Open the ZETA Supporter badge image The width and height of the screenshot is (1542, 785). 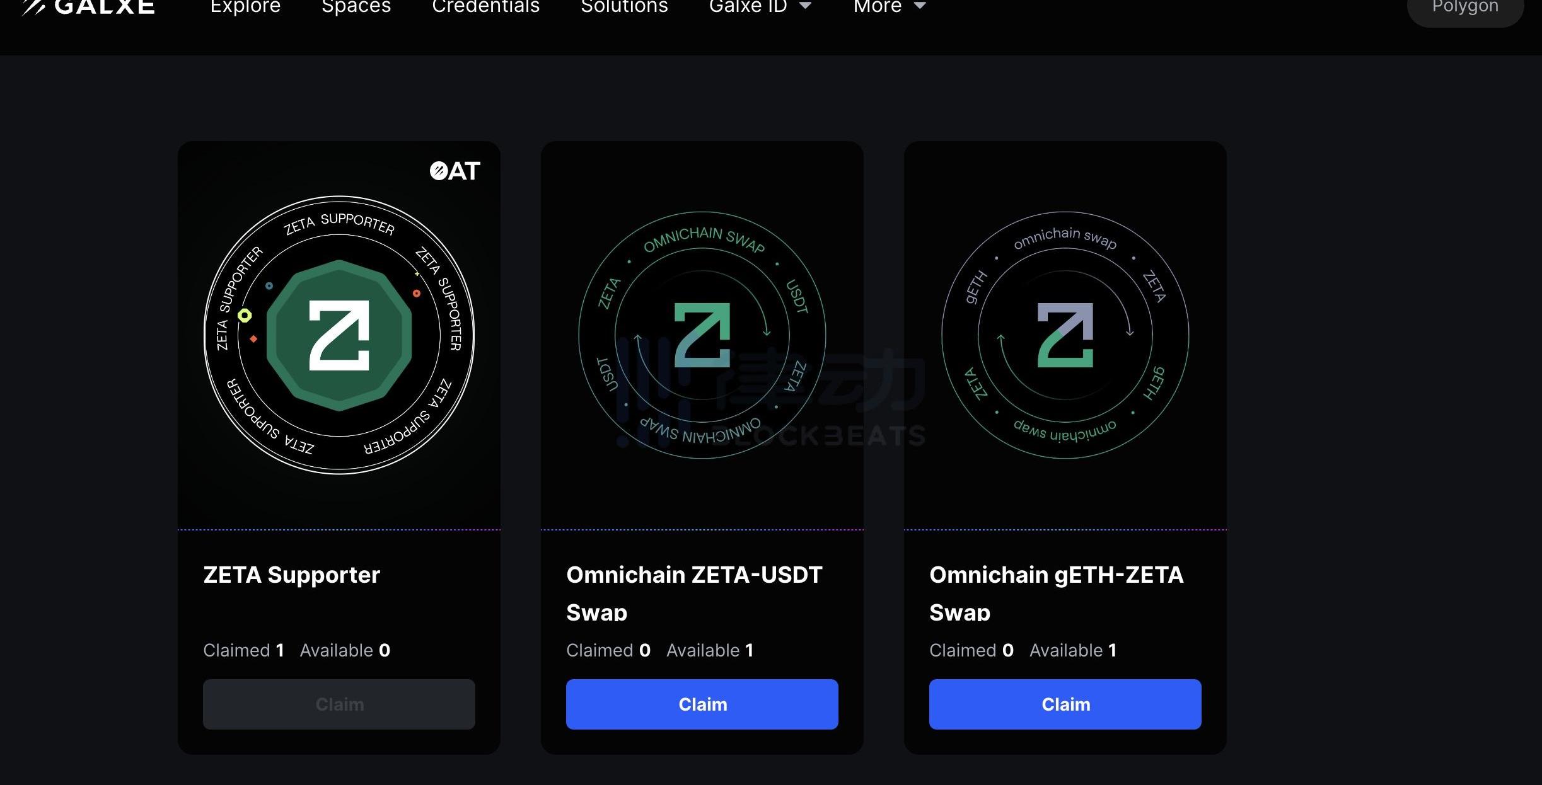pos(339,335)
